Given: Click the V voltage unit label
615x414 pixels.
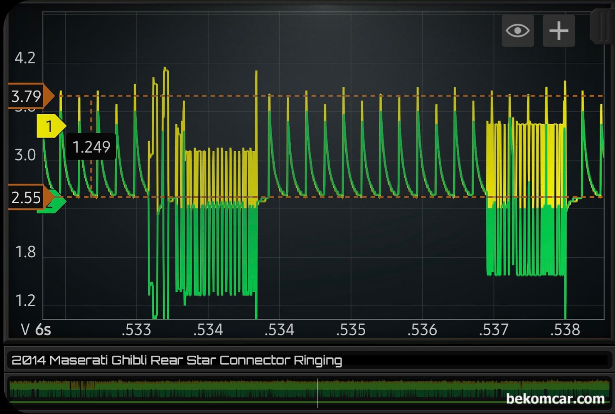Looking at the screenshot, I should coord(25,330).
